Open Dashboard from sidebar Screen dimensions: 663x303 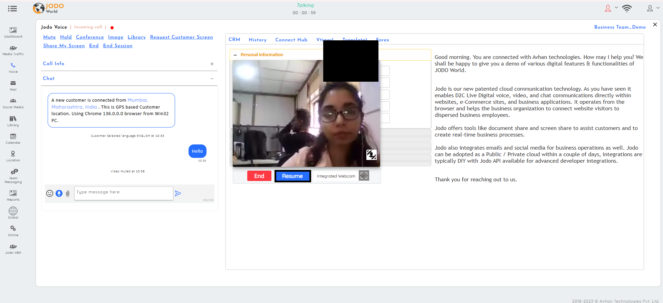[x=13, y=32]
